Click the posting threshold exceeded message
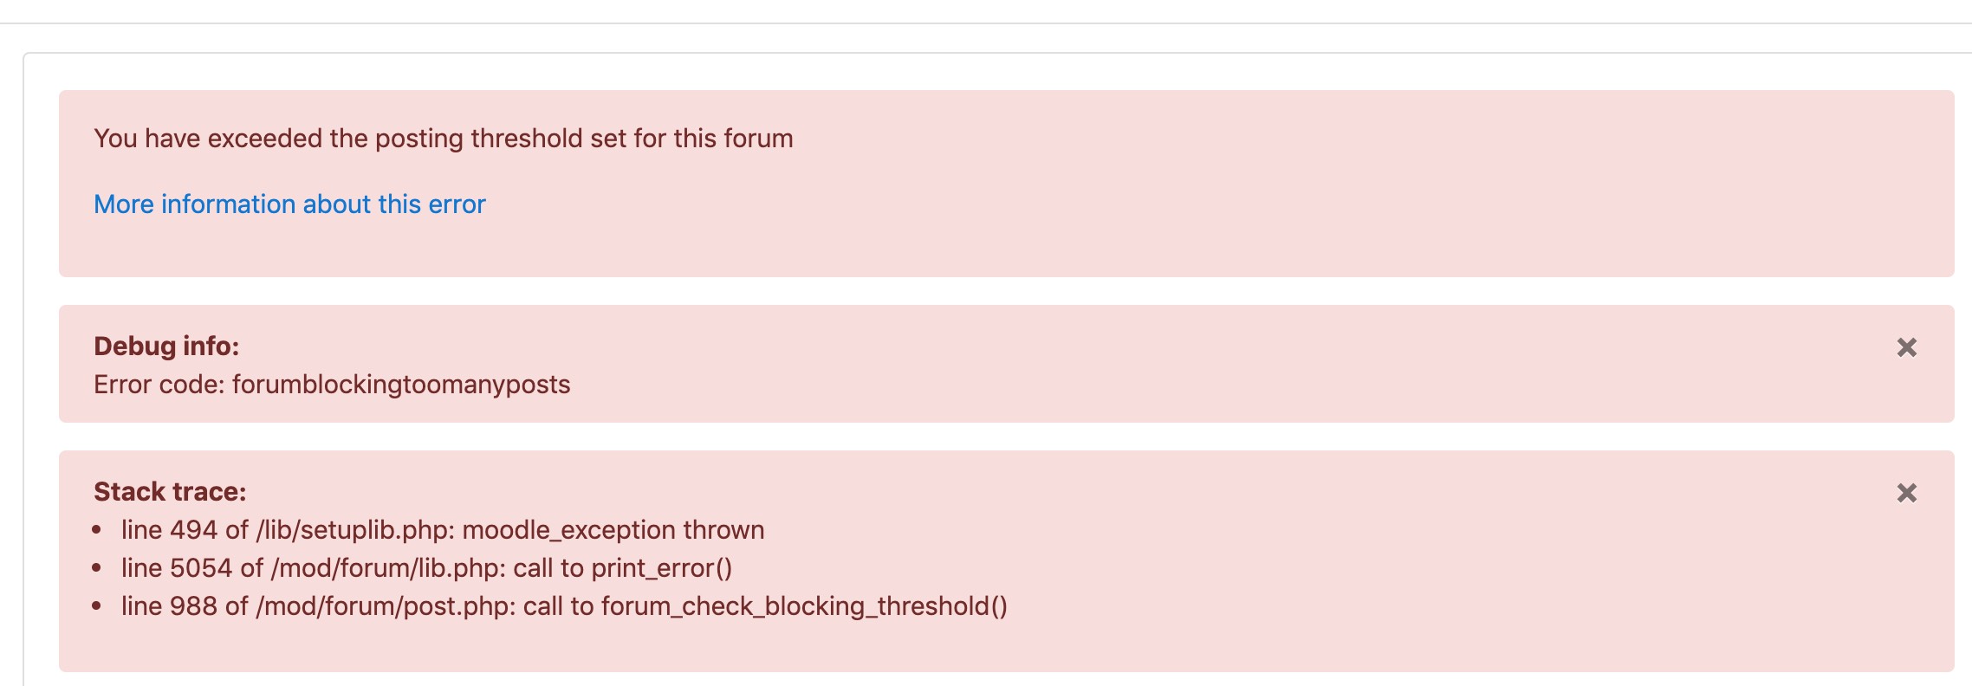The image size is (1972, 686). click(x=444, y=139)
